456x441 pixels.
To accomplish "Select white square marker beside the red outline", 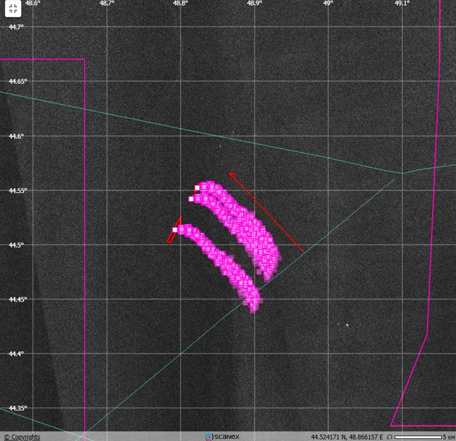I will tap(175, 230).
